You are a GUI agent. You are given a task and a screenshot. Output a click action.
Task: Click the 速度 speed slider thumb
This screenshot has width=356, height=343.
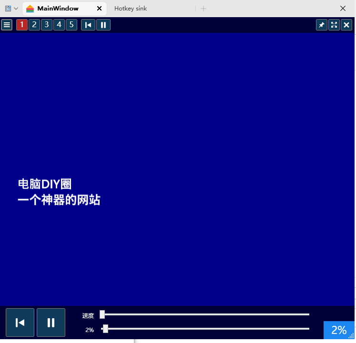102,314
